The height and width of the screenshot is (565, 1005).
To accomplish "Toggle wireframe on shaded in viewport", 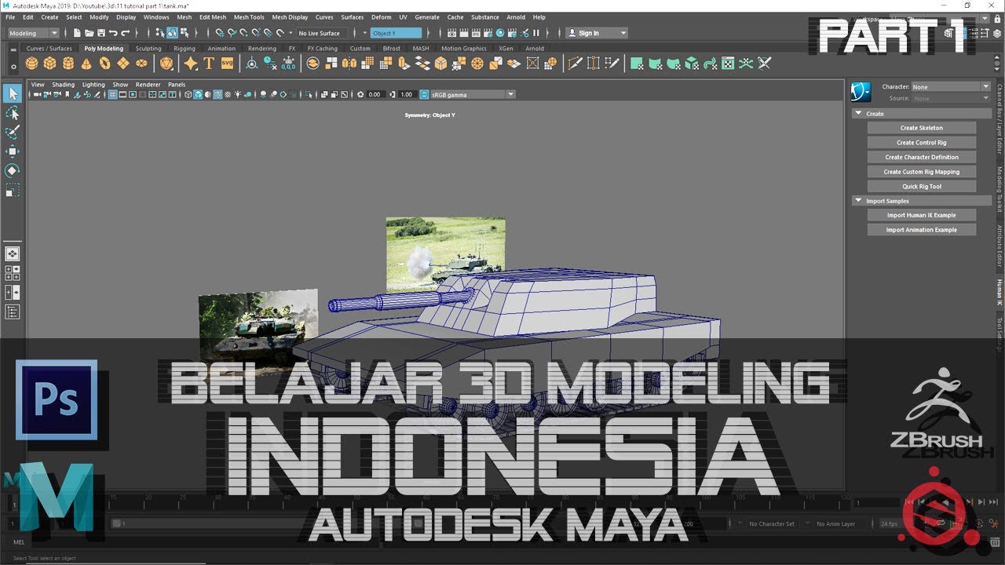I will [218, 94].
